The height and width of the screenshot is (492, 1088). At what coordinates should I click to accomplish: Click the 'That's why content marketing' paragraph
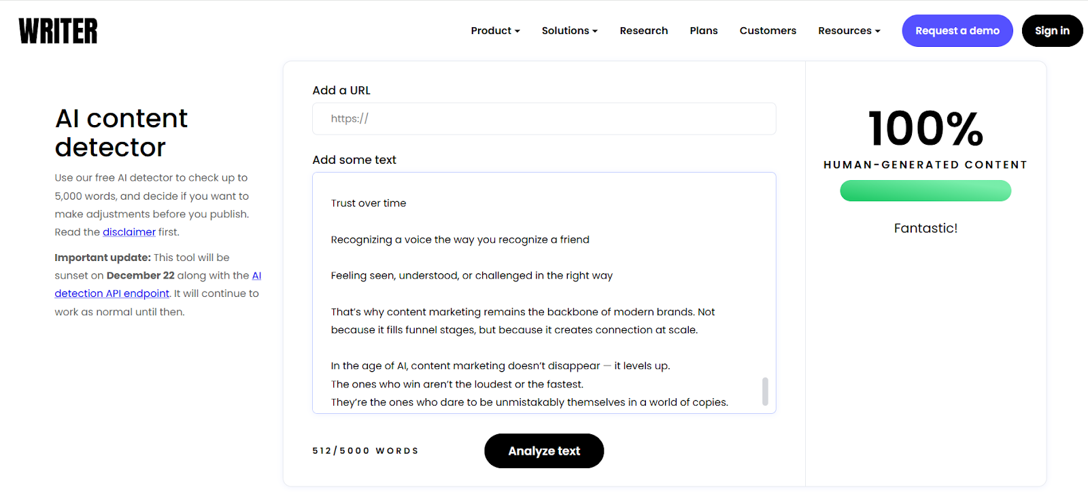(x=523, y=321)
